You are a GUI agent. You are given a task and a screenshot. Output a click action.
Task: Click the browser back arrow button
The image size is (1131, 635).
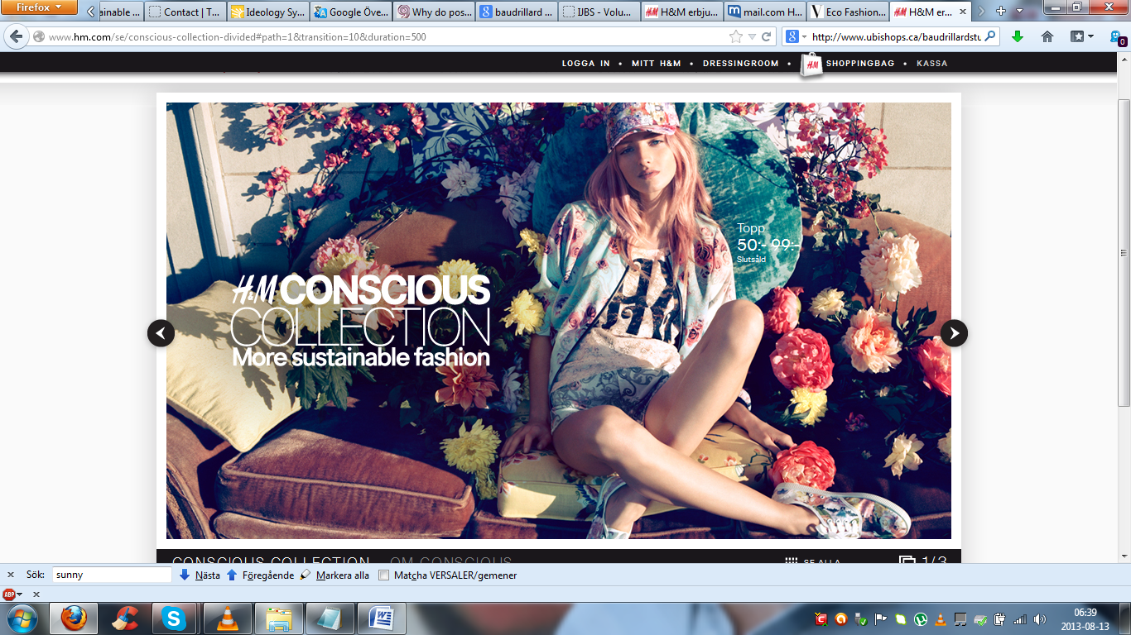click(16, 36)
